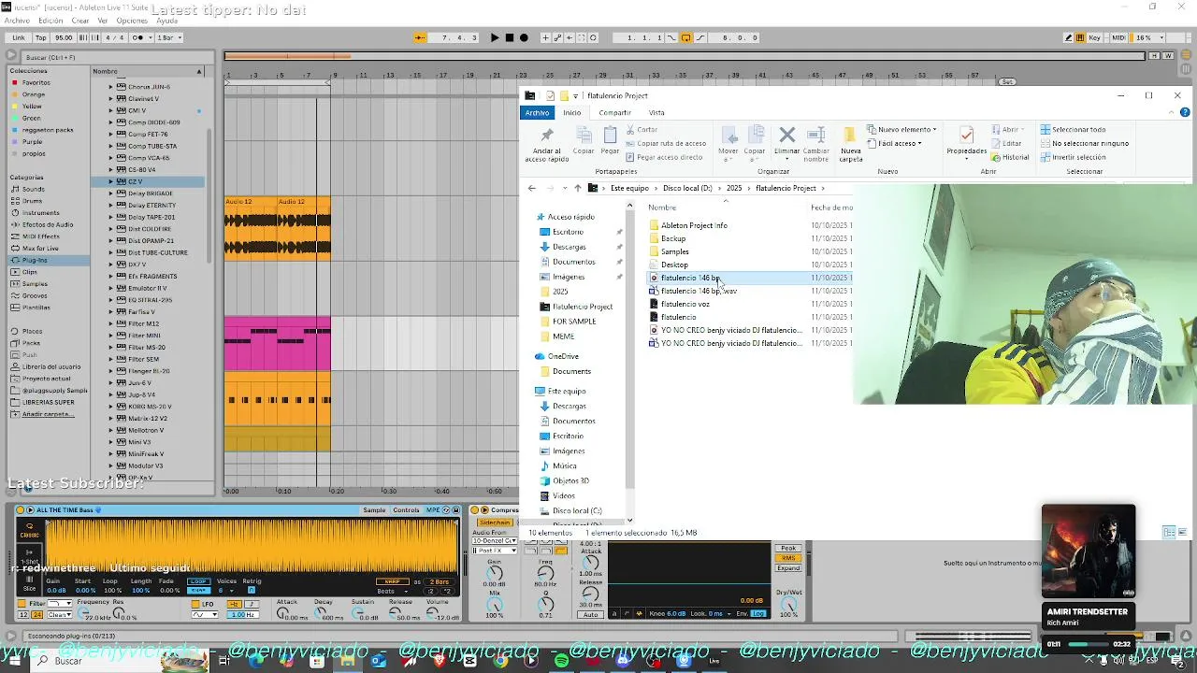The width and height of the screenshot is (1197, 673).
Task: Toggle Draw Mode pencil in Ableton
Action: coord(1069,37)
